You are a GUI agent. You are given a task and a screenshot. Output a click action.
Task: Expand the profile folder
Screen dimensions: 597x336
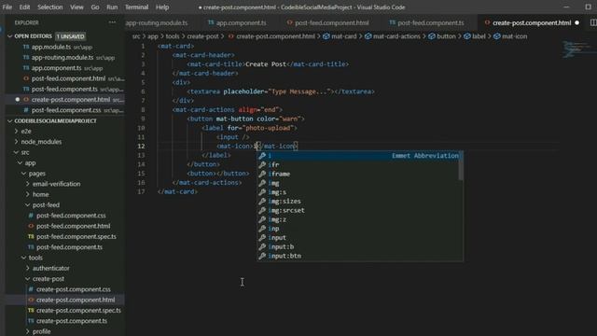(x=27, y=331)
